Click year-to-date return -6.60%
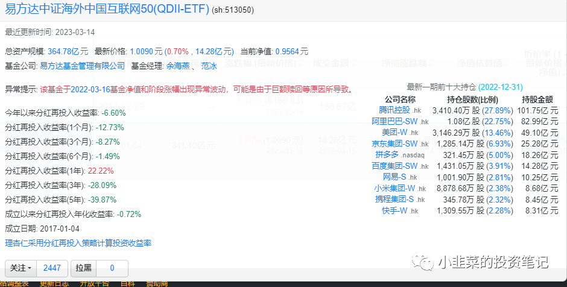Image resolution: width=567 pixels, height=287 pixels. click(x=113, y=113)
